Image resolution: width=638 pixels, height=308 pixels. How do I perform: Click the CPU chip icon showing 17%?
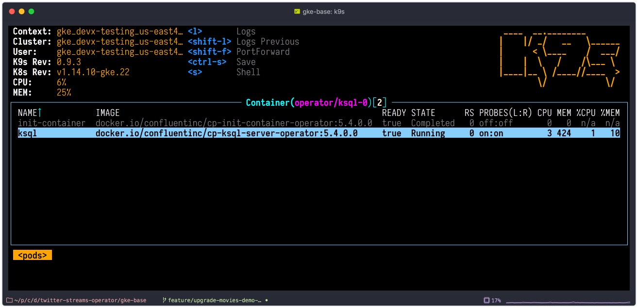[487, 300]
